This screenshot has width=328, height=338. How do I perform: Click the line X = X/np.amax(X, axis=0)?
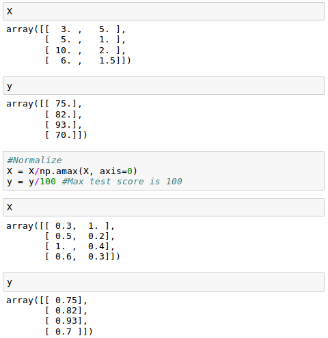pyautogui.click(x=72, y=171)
